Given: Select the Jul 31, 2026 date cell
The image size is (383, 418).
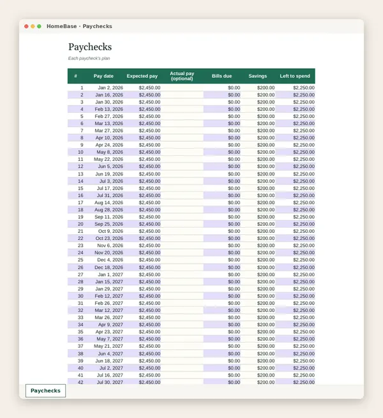Looking at the screenshot, I should pos(104,196).
